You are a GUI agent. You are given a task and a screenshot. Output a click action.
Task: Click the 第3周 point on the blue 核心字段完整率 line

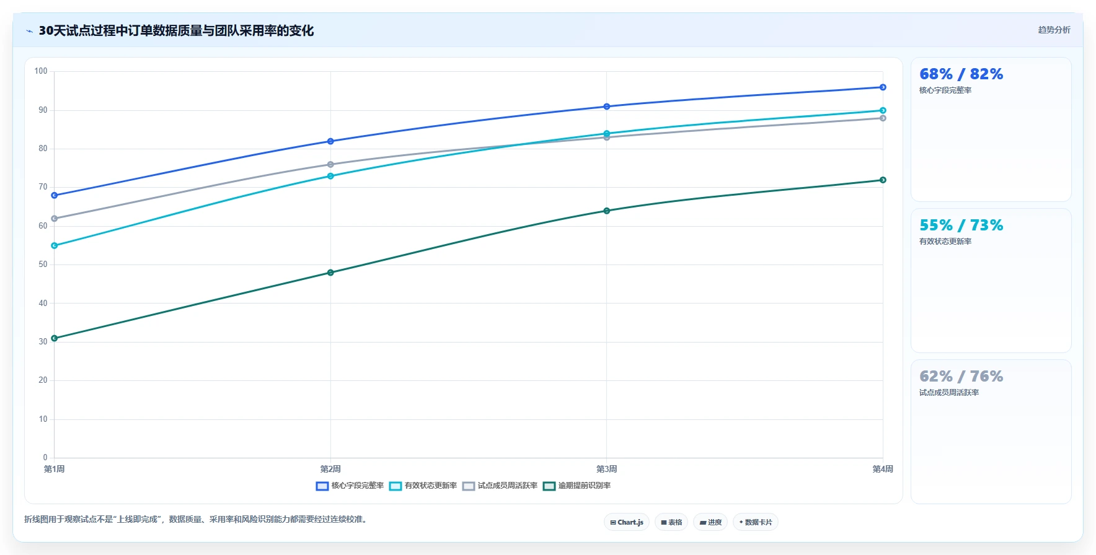coord(607,107)
